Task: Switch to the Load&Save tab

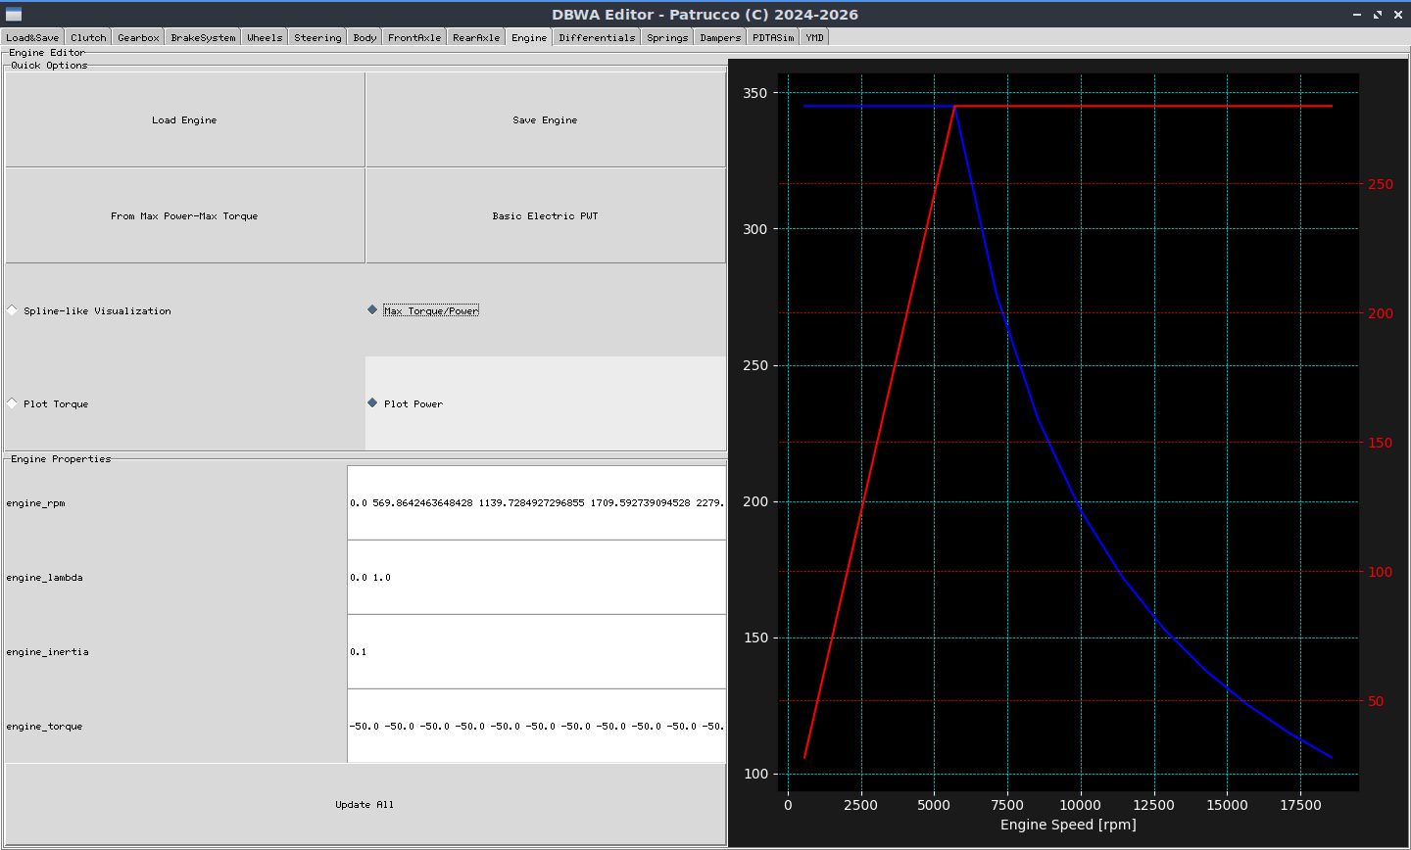Action: [x=32, y=37]
